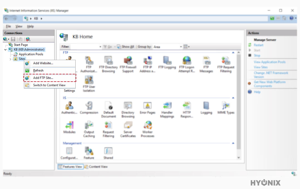Open Help link in Actions pane
Screen dimensions: 300x189
point(257,92)
